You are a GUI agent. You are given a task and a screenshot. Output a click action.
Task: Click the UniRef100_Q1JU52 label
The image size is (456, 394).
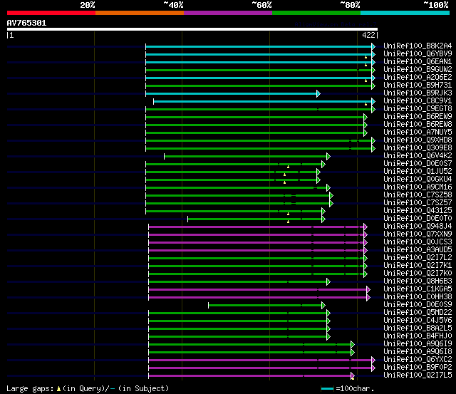tap(418, 172)
